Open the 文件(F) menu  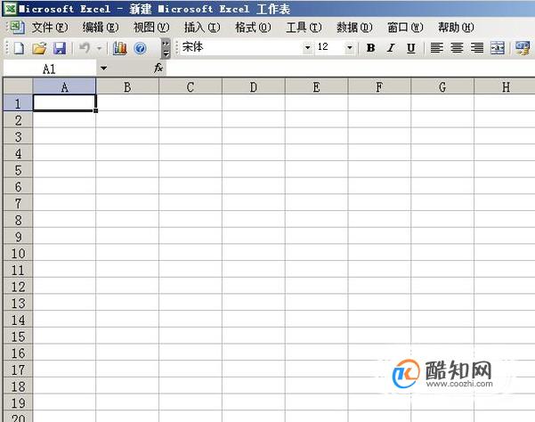pyautogui.click(x=50, y=28)
